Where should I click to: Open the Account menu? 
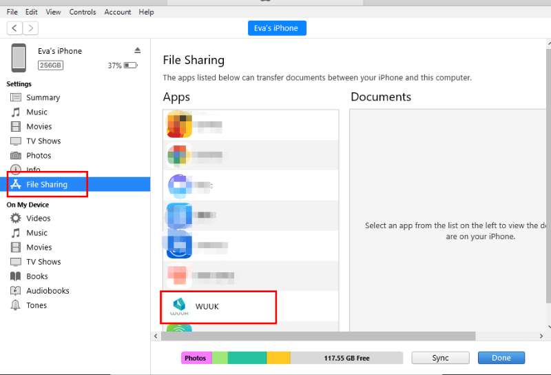click(117, 12)
